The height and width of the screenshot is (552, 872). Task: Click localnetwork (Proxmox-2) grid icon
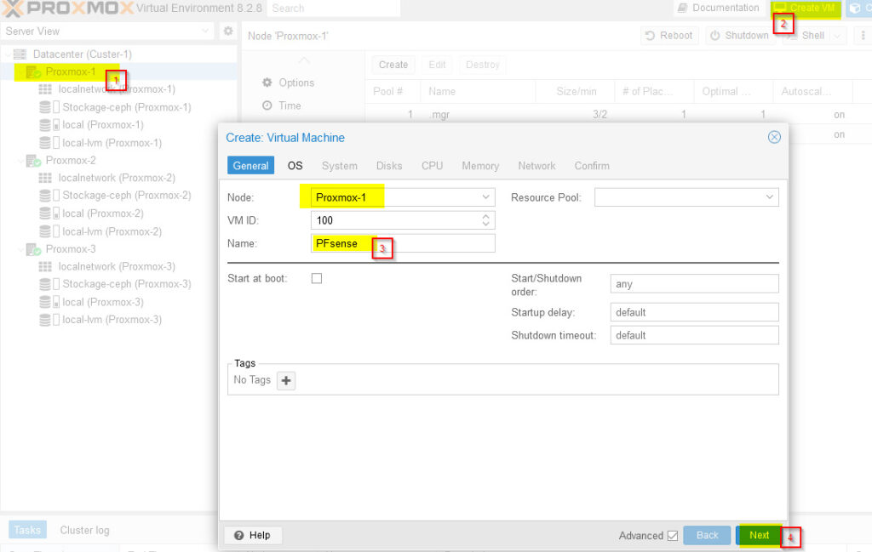[45, 178]
